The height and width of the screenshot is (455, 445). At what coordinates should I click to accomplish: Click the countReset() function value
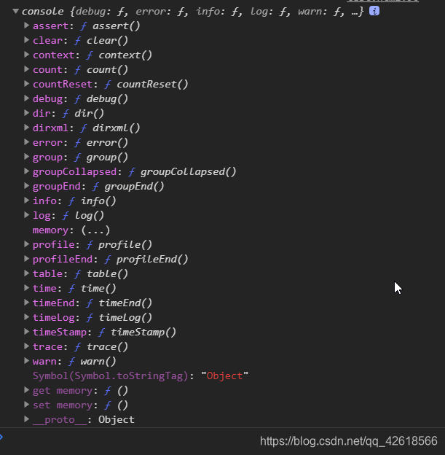pos(152,84)
